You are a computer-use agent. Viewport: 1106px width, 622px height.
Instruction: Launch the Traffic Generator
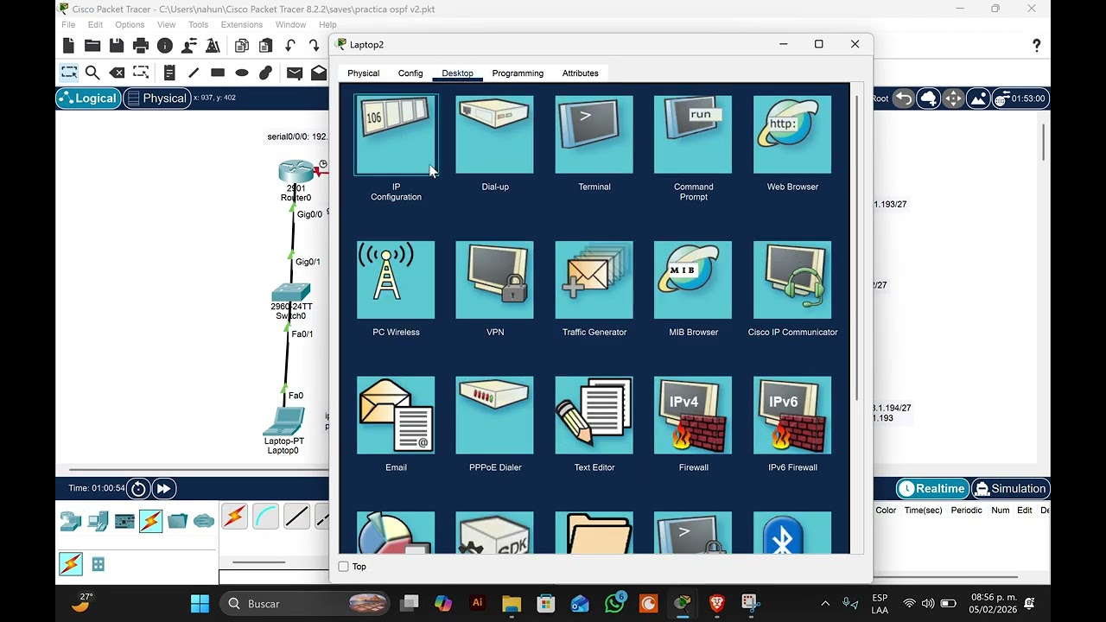[594, 280]
